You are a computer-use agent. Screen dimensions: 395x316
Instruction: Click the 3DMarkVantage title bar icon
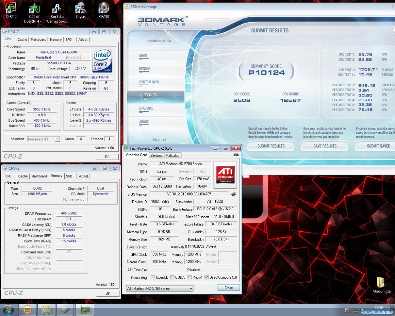click(x=127, y=7)
